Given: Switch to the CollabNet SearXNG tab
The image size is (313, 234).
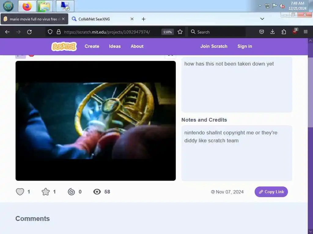Looking at the screenshot, I should (x=103, y=19).
